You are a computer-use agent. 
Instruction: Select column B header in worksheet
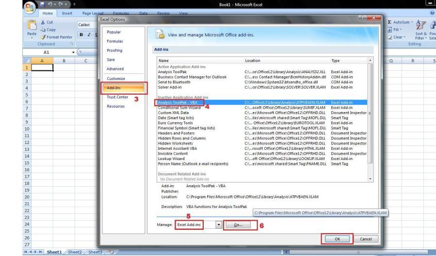click(x=64, y=61)
